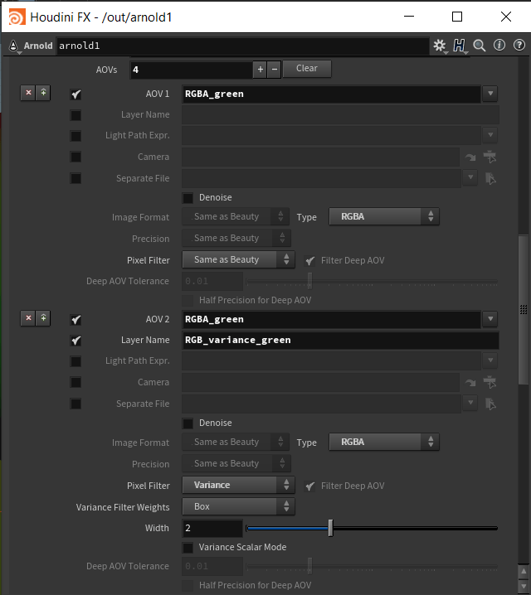The height and width of the screenshot is (595, 531).
Task: Toggle the AOV 1 enable checkbox
Action: (76, 94)
